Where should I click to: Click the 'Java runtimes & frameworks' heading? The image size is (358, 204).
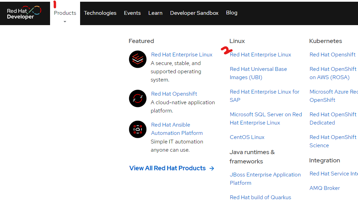252,157
